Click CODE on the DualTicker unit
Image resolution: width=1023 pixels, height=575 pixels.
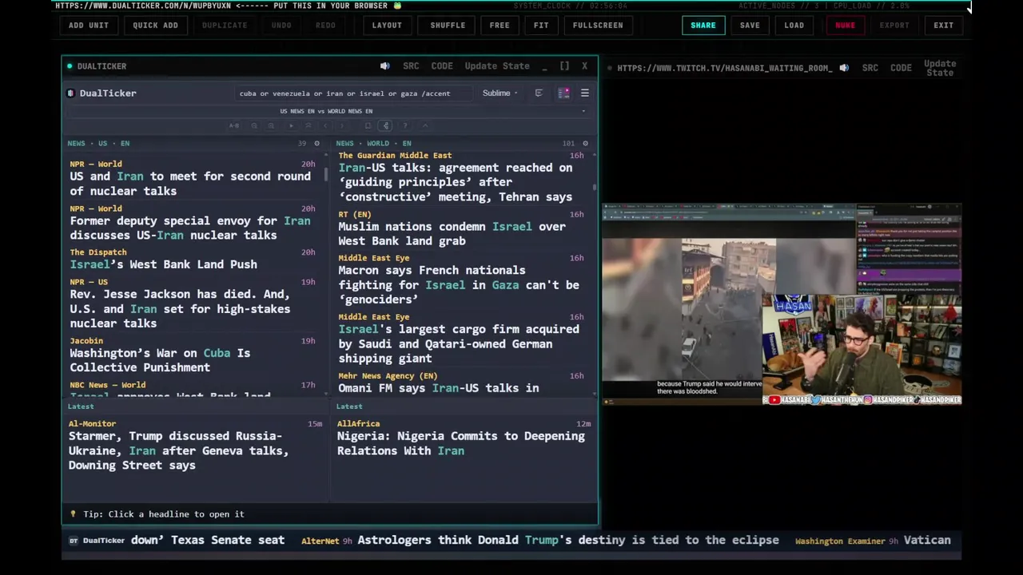(442, 66)
